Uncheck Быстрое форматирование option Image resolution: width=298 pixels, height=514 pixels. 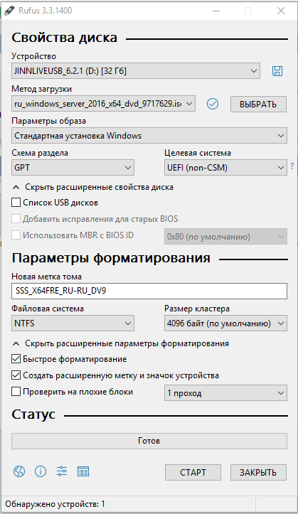coord(16,359)
